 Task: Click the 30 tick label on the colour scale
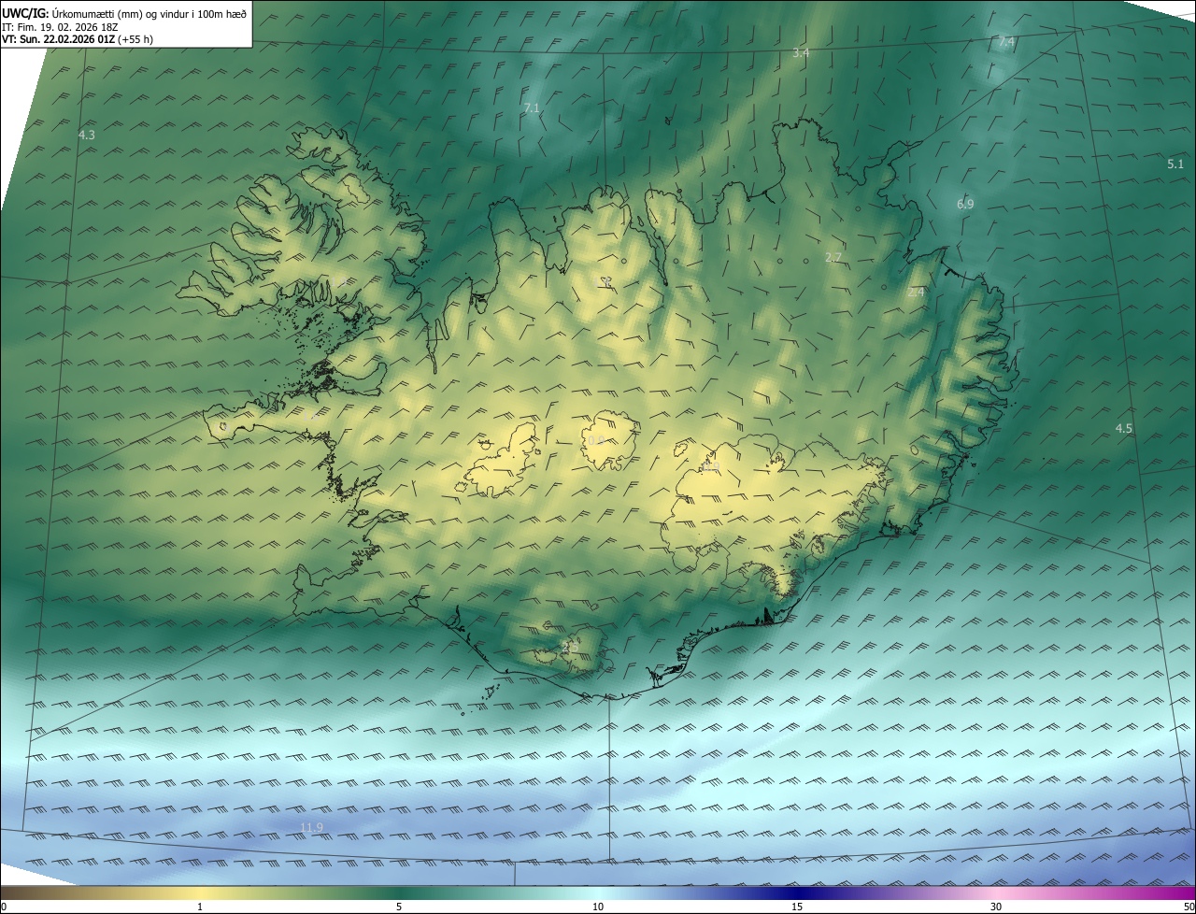[996, 907]
